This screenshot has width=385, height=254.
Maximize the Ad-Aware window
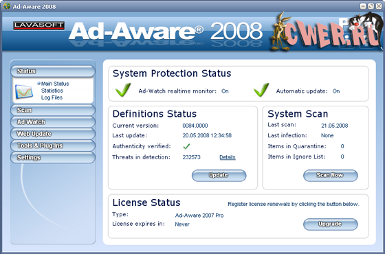[371, 6]
